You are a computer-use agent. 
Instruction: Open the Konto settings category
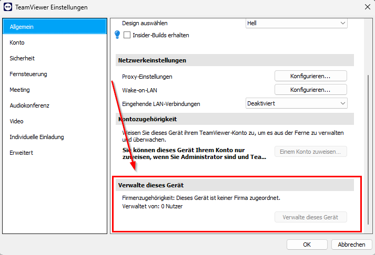coord(55,42)
